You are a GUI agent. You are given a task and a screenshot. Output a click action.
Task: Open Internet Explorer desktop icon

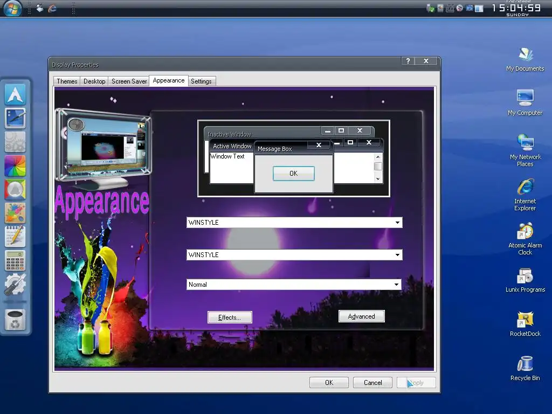(x=525, y=195)
